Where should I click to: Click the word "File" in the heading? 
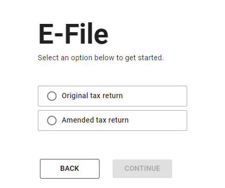click(87, 34)
